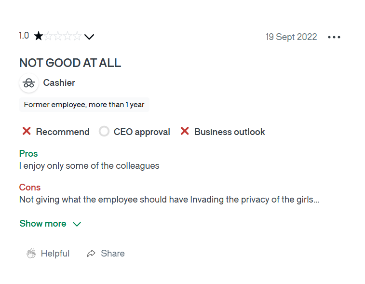
Task: Click the 19 Sept 2022 review date
Action: click(x=291, y=37)
